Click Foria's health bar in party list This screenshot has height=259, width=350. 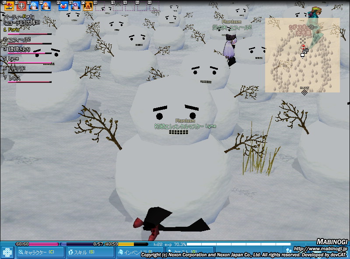pyautogui.click(x=30, y=34)
